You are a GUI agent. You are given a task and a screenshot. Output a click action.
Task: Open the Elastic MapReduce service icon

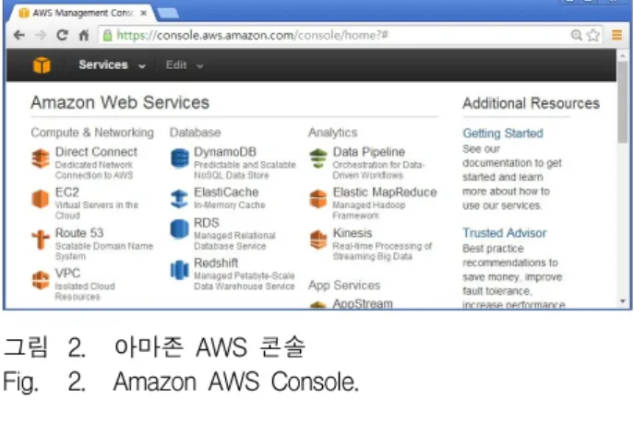[x=318, y=199]
